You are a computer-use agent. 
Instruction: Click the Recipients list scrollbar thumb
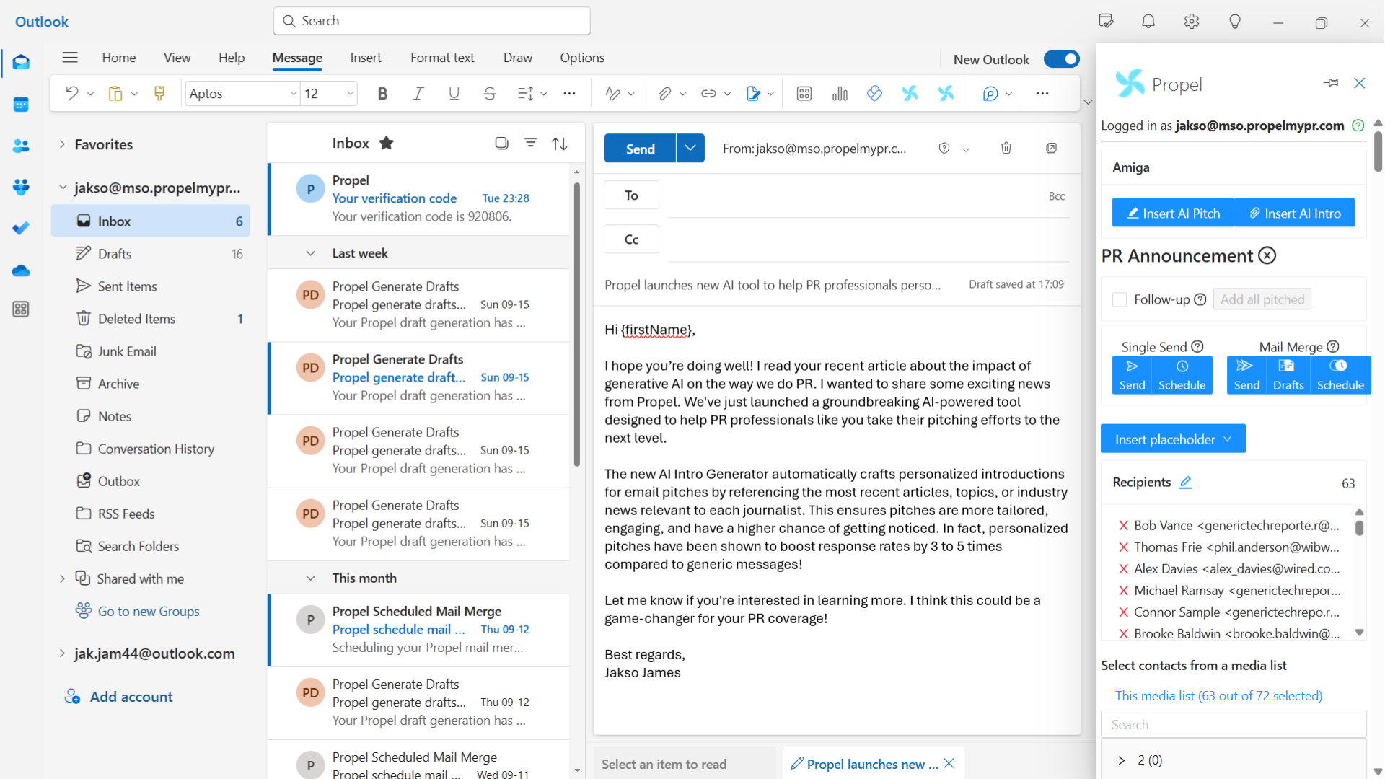tap(1360, 527)
